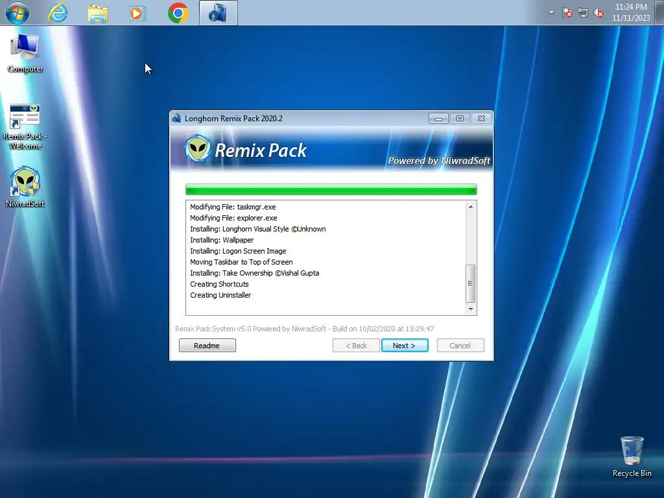Viewport: 664px width, 498px height.
Task: Show hidden tray icons arrow
Action: pos(551,12)
